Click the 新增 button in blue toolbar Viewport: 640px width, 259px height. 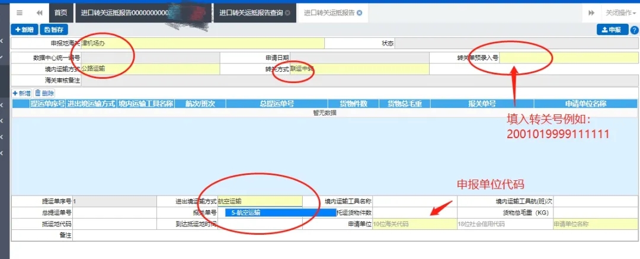(24, 30)
